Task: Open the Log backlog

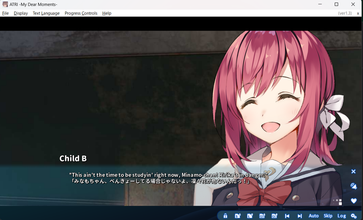Action: (342, 216)
